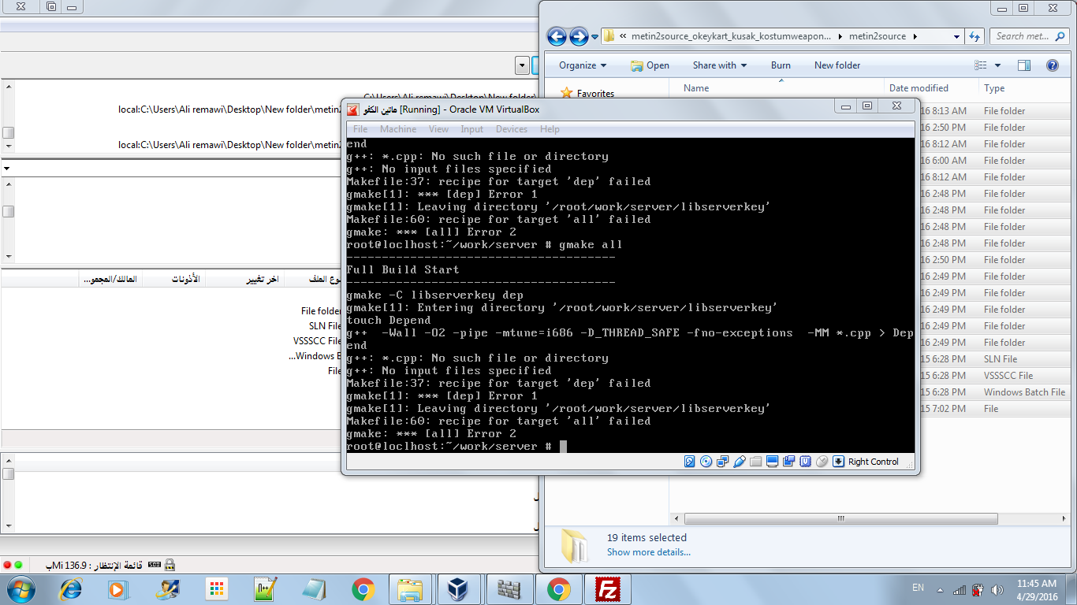Open the View menu in VirtualBox

(x=438, y=129)
